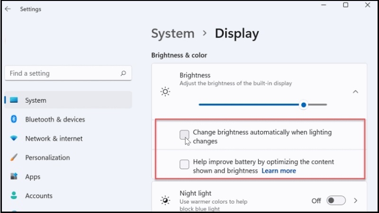Click the Apps grid icon in sidebar
Image resolution: width=379 pixels, height=213 pixels.
click(x=14, y=177)
